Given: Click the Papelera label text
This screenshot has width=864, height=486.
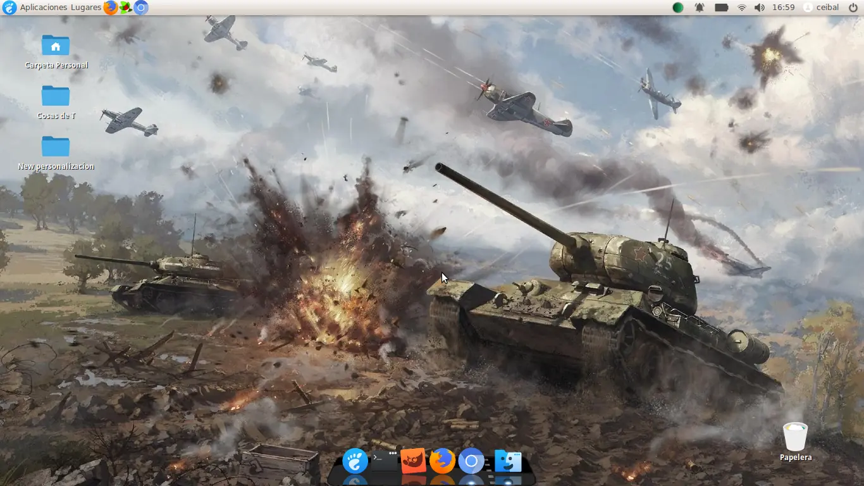Looking at the screenshot, I should click(x=796, y=458).
